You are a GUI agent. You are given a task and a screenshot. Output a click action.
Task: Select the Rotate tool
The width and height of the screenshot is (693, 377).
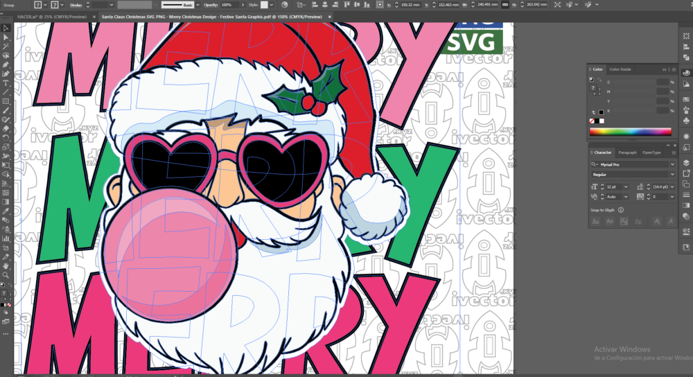[x=6, y=138]
